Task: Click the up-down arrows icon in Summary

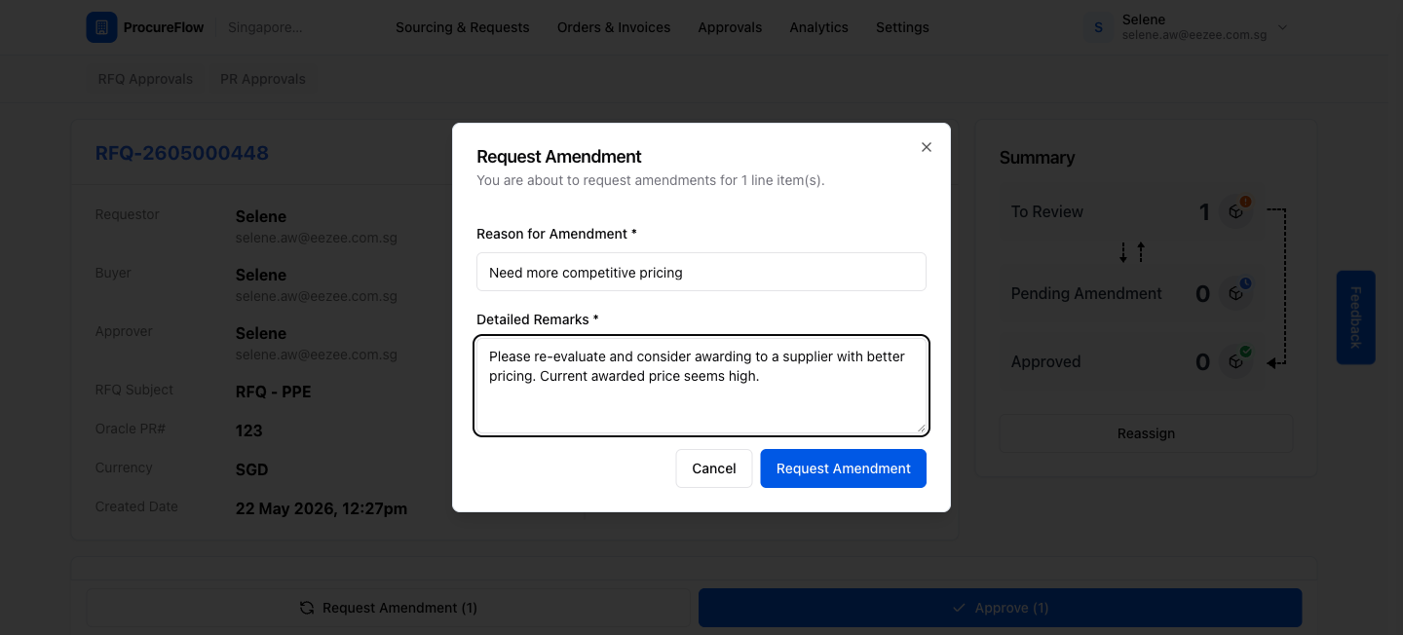Action: 1132,252
